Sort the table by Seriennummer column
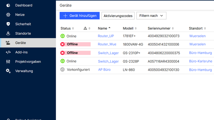Screen dimensions: 214x120 tap(161, 28)
